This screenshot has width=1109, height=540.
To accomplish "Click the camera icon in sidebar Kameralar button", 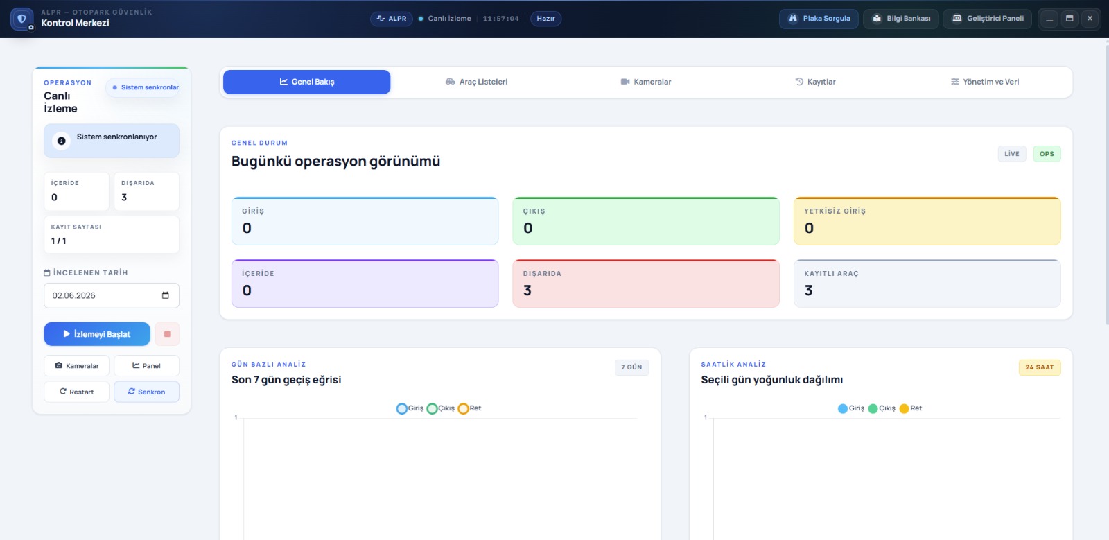I will [x=59, y=365].
